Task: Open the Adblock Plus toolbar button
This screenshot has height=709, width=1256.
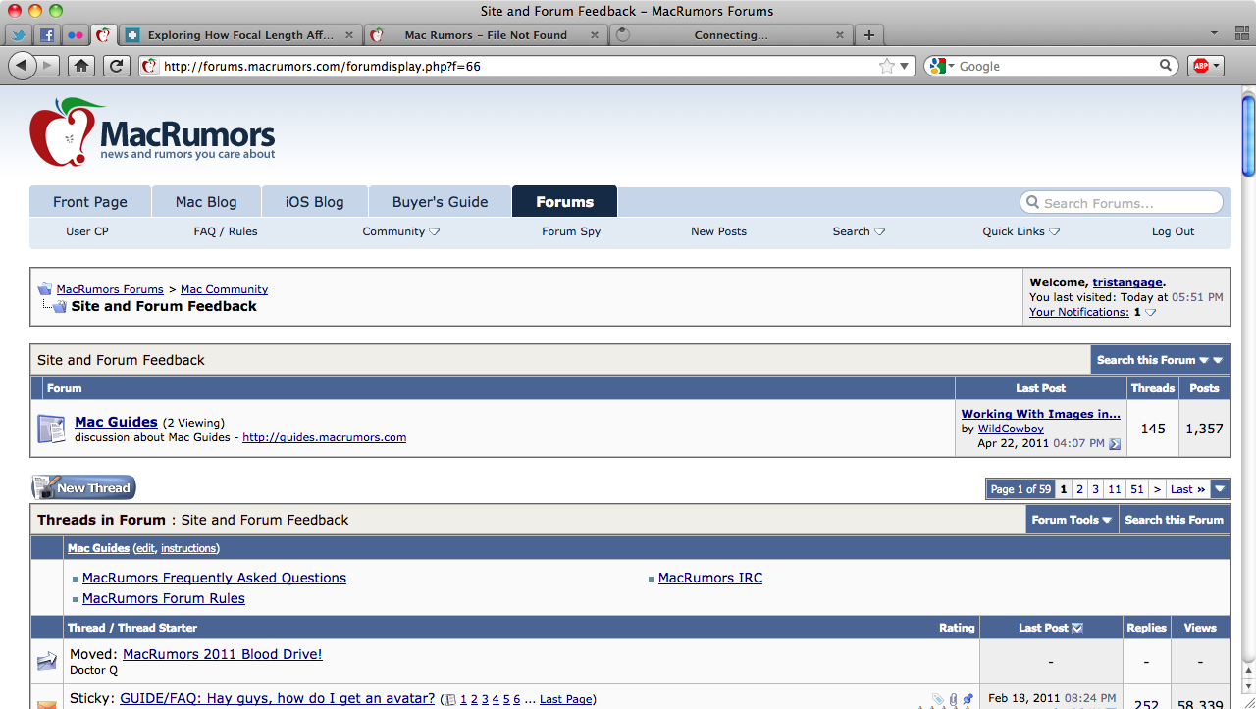Action: click(x=1206, y=66)
